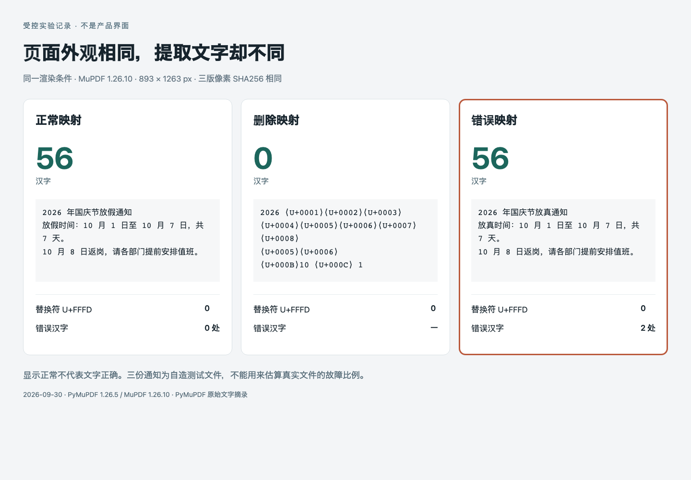Click "汉字" label under 正常映射 count

coord(43,181)
